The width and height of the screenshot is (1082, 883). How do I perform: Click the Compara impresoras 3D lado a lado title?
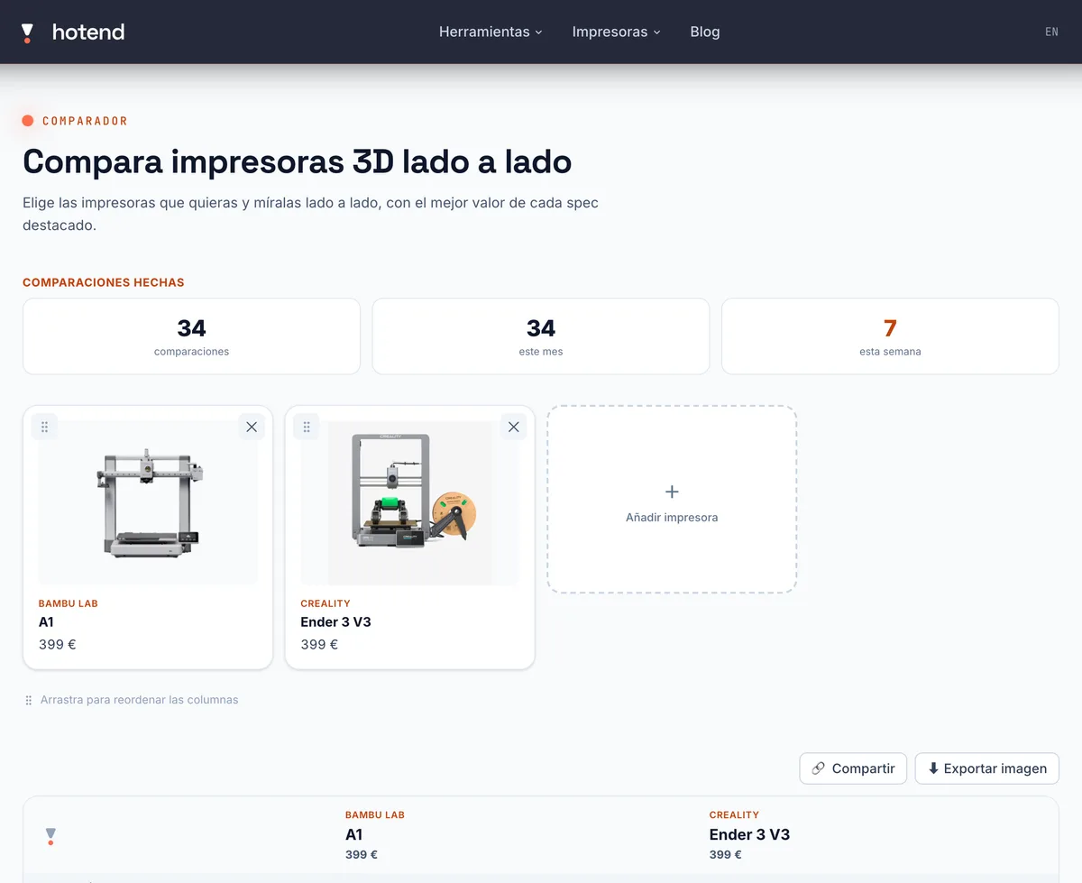(x=298, y=161)
